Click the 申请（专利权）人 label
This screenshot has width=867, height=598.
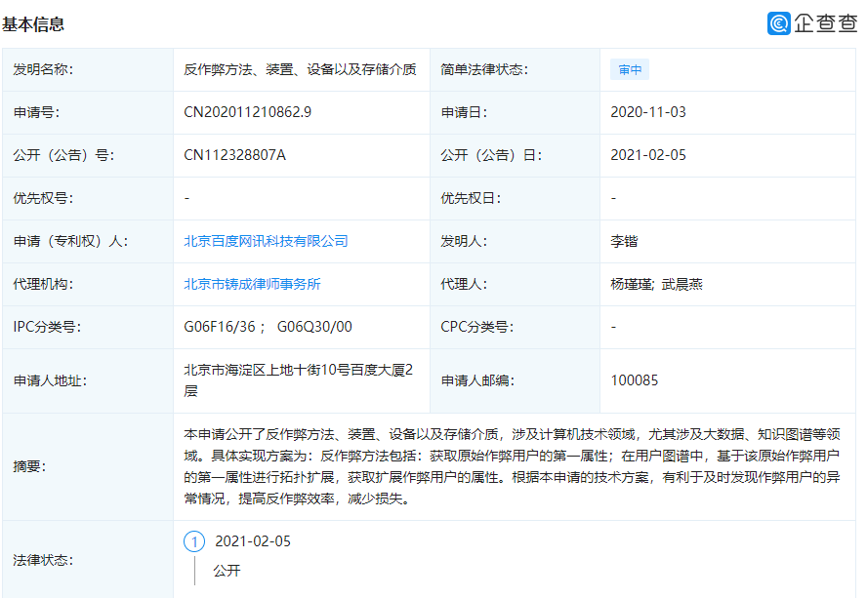click(70, 242)
